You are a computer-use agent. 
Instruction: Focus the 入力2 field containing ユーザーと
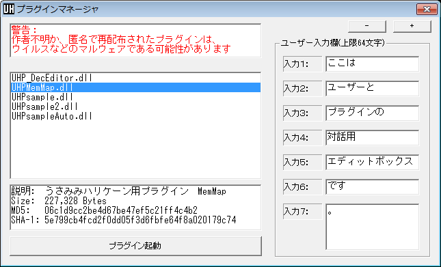point(373,89)
